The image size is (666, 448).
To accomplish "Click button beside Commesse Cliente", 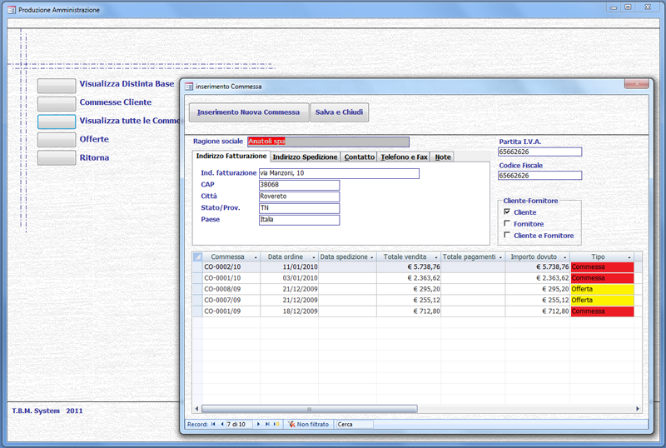I will pyautogui.click(x=57, y=104).
